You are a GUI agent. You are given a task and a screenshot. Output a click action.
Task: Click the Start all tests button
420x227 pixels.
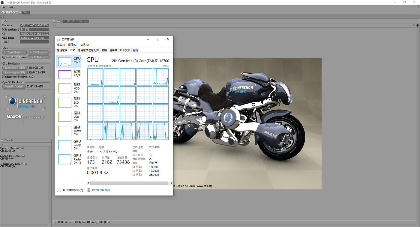point(14,52)
